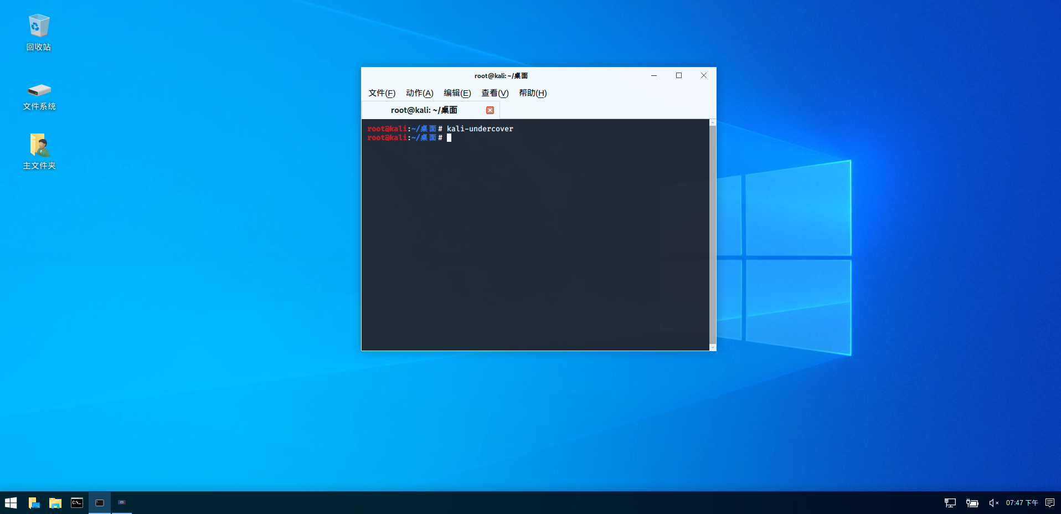
Task: Click the battery power tray icon
Action: point(972,502)
